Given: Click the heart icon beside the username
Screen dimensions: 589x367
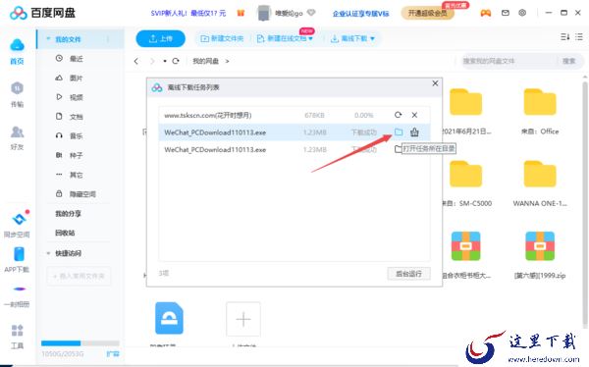Looking at the screenshot, I should point(311,13).
